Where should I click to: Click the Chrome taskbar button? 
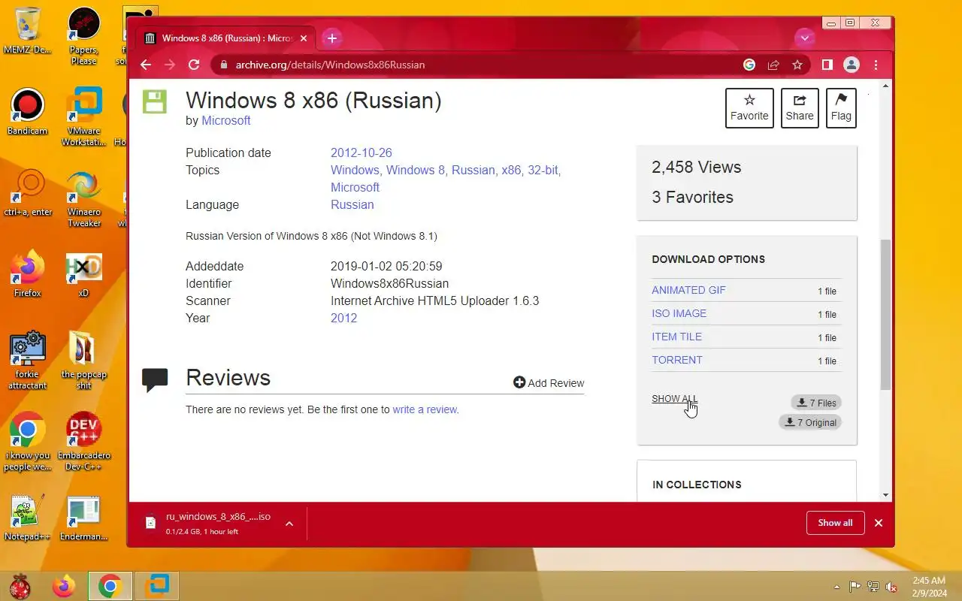coord(110,586)
